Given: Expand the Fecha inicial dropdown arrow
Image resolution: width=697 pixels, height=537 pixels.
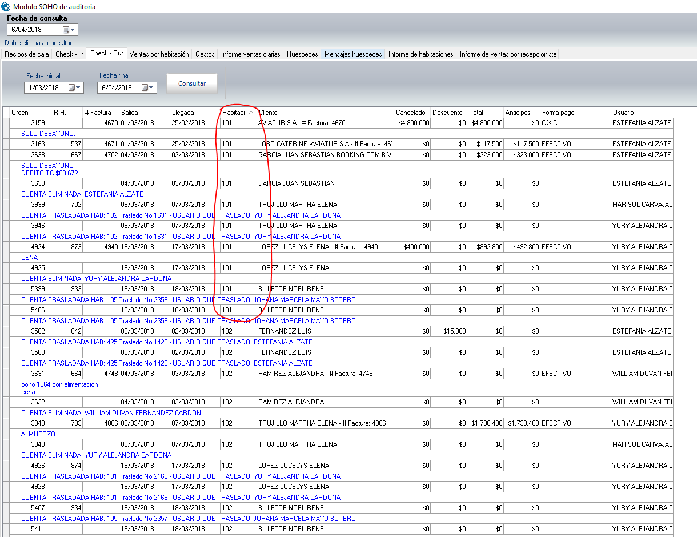Looking at the screenshot, I should pyautogui.click(x=79, y=88).
